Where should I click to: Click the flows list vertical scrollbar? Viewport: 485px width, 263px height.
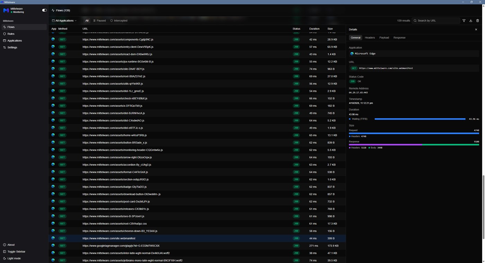(x=483, y=207)
